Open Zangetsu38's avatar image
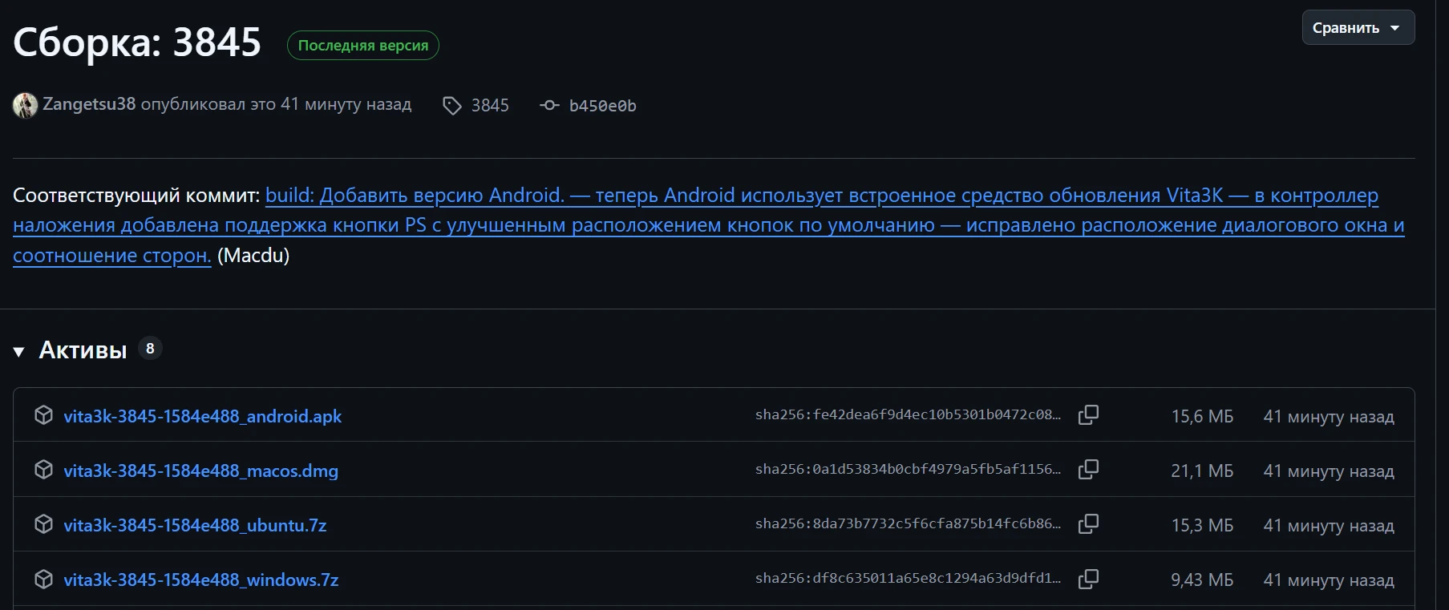This screenshot has height=610, width=1449. (x=25, y=105)
